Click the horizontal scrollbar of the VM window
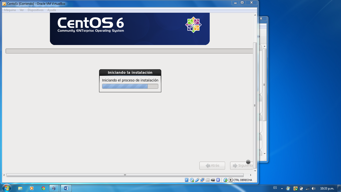Screen dimensions: 341x192 [125, 175]
